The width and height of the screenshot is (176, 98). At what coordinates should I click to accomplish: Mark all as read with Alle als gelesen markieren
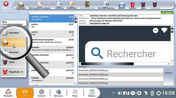(x=40, y=5)
